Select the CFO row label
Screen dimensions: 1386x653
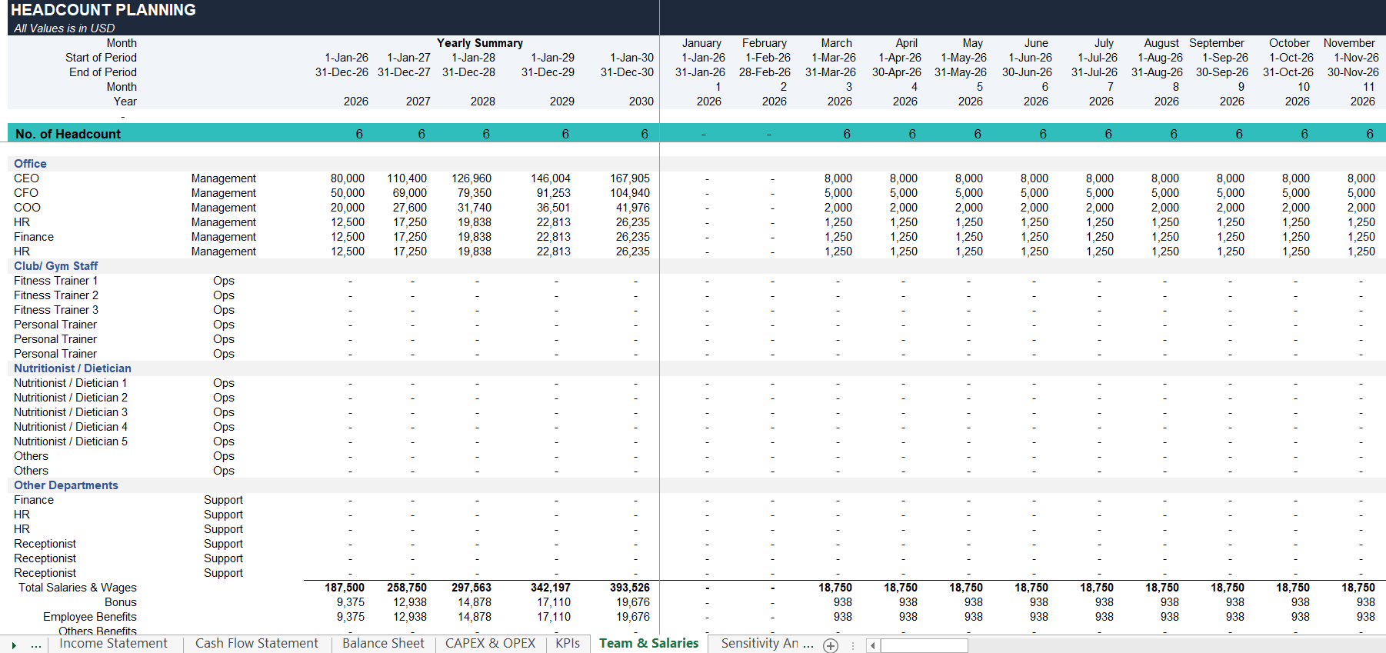pos(26,193)
